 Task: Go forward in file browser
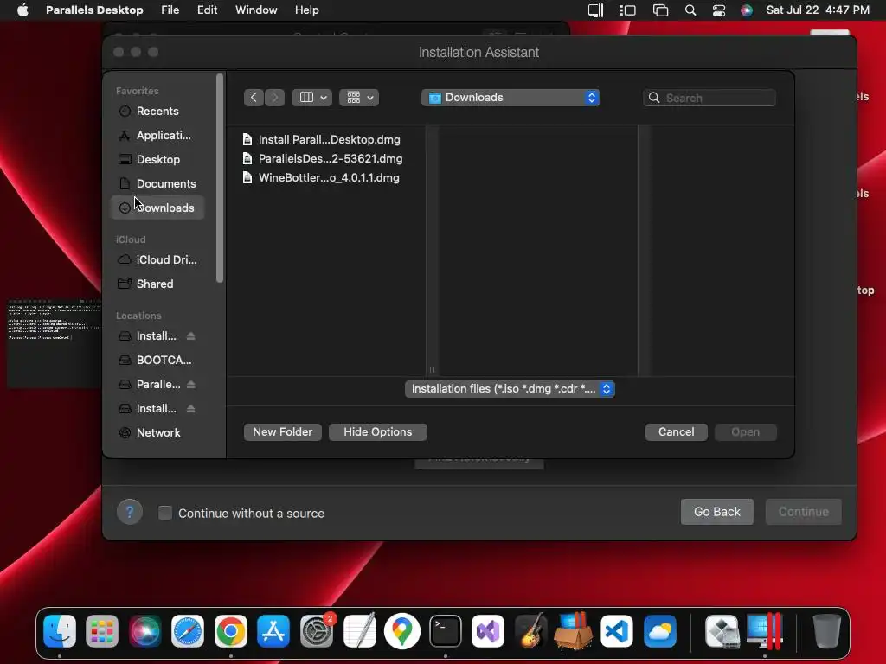pos(274,98)
